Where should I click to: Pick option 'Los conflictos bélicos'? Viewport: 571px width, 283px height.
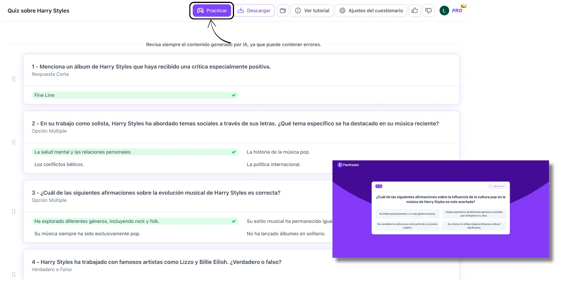59,165
